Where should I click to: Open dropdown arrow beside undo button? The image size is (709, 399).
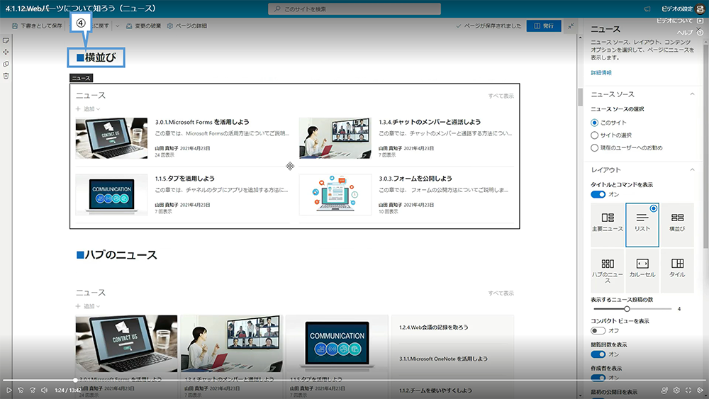click(x=118, y=26)
